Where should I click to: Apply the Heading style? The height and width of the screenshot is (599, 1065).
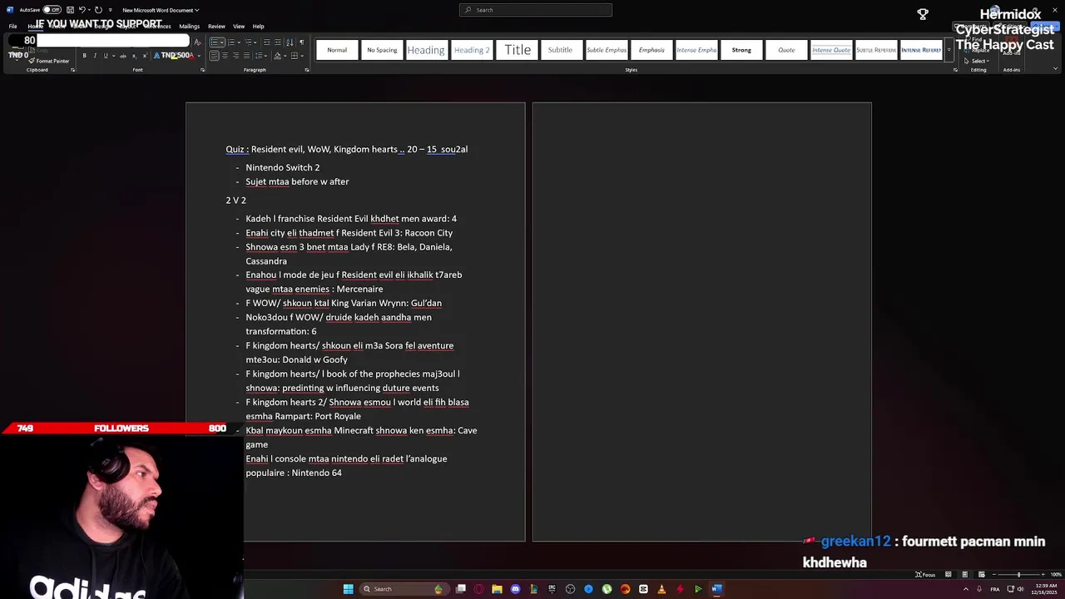tap(426, 50)
